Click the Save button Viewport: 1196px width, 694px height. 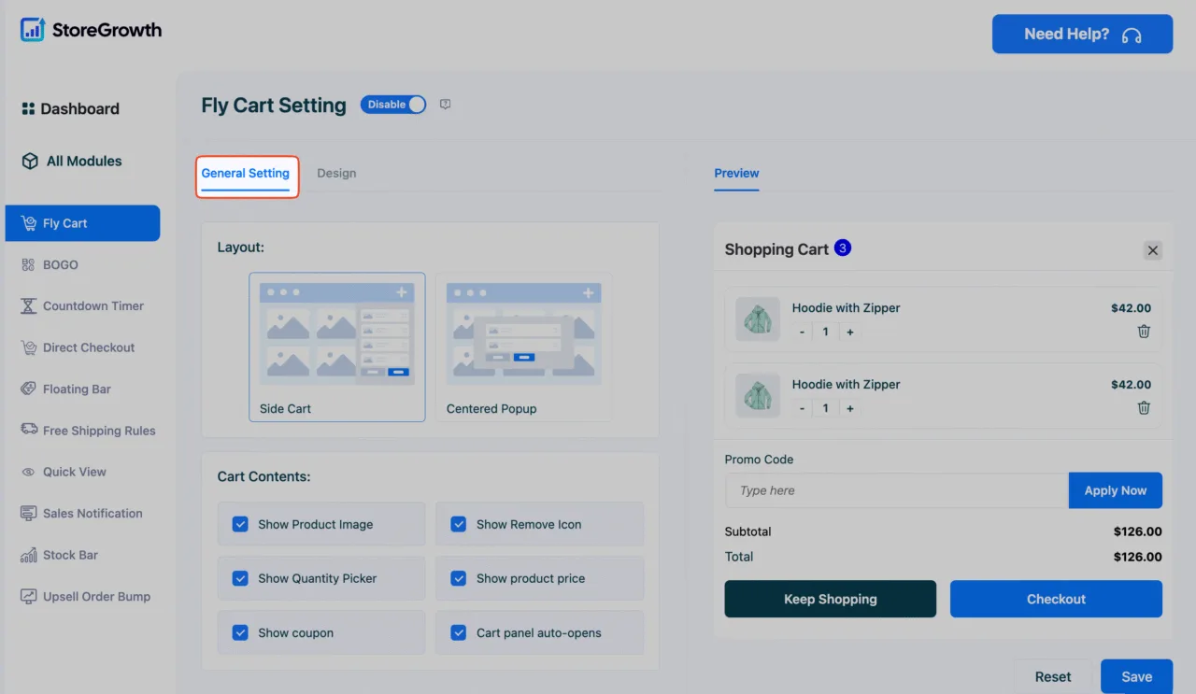pyautogui.click(x=1136, y=676)
